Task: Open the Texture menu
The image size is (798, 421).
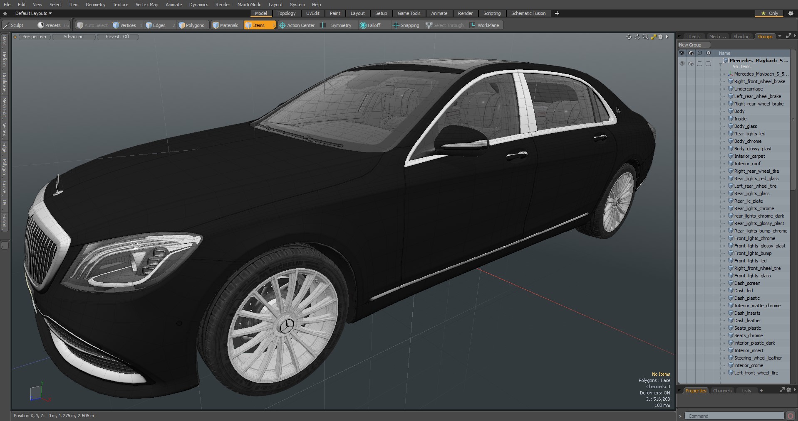Action: pyautogui.click(x=120, y=5)
